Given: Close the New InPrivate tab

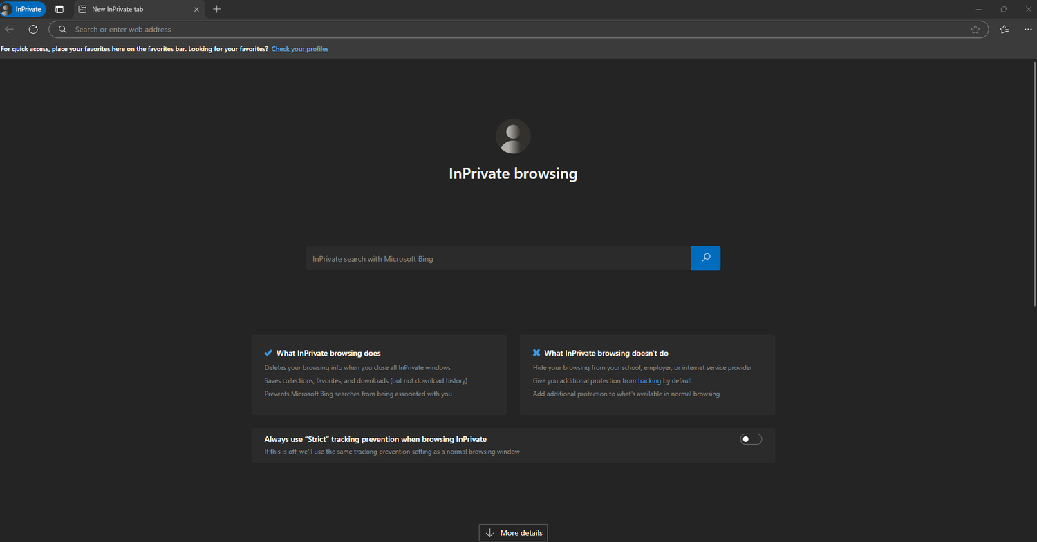Looking at the screenshot, I should click(197, 9).
